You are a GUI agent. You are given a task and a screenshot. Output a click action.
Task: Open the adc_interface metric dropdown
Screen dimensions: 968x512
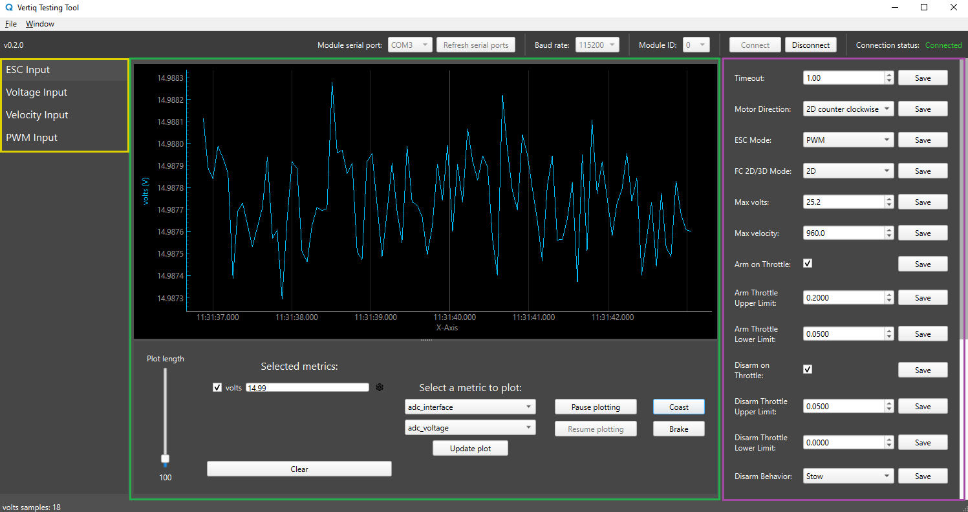coord(470,407)
